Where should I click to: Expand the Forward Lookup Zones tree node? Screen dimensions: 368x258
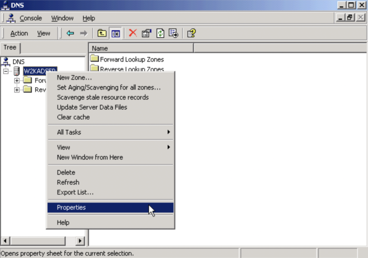point(17,80)
